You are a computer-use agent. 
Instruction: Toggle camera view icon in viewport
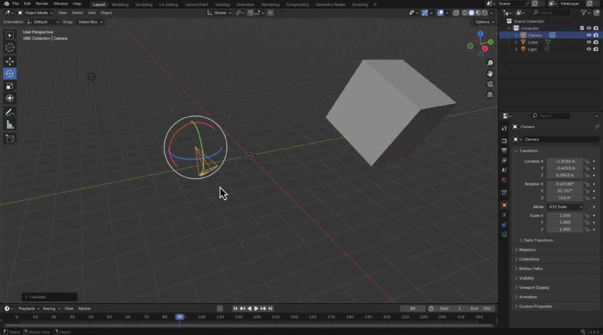pos(490,84)
